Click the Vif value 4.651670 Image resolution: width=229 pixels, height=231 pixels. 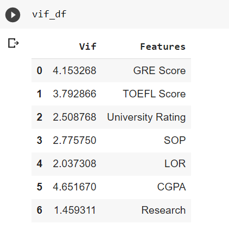coord(74,187)
